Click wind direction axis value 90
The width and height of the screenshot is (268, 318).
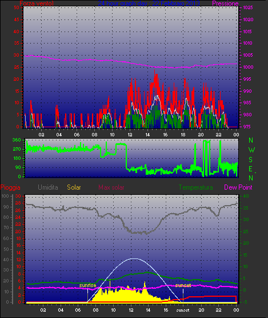coord(18,167)
